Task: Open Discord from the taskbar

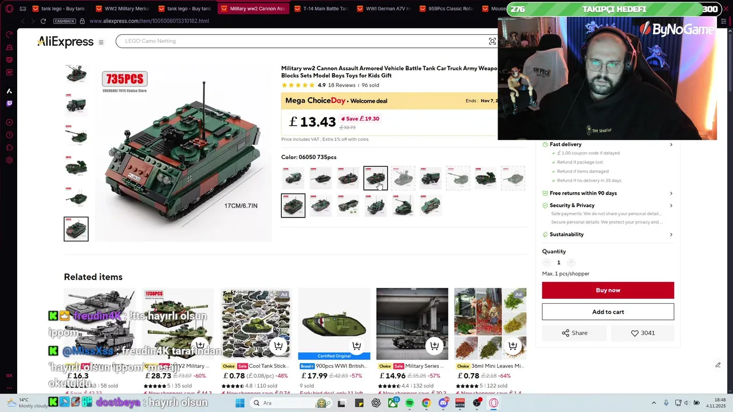Action: point(443,403)
